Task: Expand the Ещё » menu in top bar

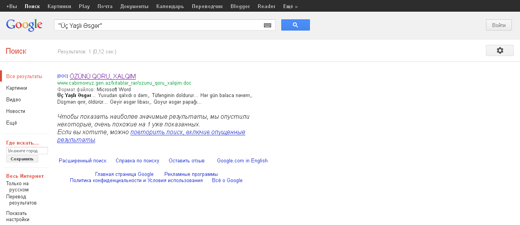Action: [290, 7]
